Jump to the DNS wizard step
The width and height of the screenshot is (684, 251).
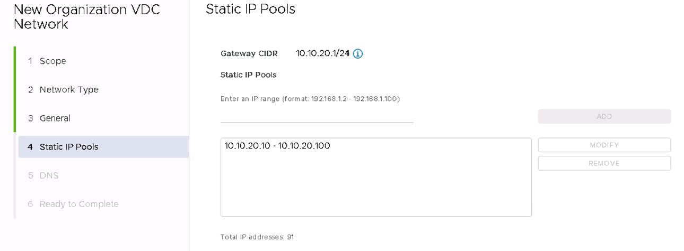tap(49, 175)
